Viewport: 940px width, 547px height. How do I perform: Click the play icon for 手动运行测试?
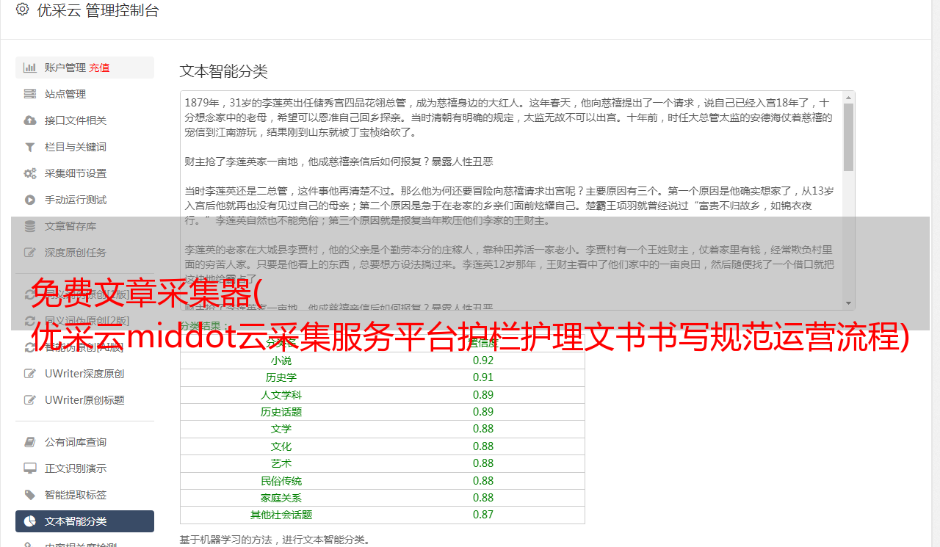(30, 200)
